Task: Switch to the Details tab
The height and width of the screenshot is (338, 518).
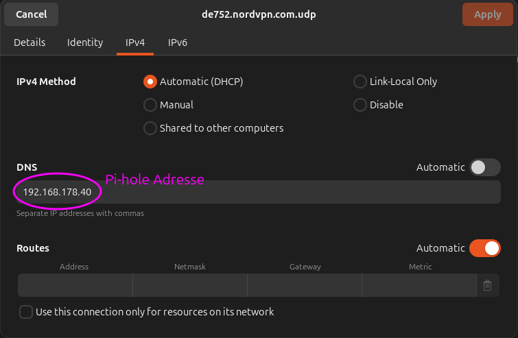Action: point(30,43)
